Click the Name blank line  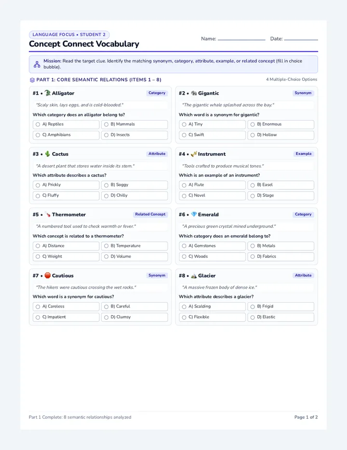pos(241,39)
